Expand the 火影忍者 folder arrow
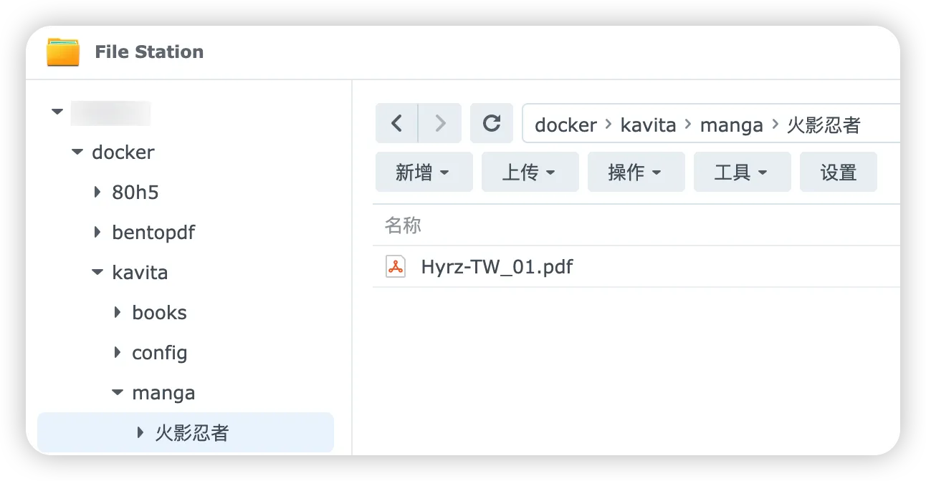Screen dimensions: 926x481 (140, 433)
